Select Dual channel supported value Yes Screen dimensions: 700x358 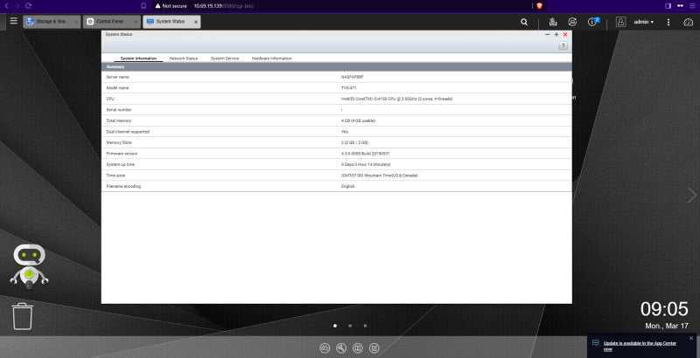345,132
